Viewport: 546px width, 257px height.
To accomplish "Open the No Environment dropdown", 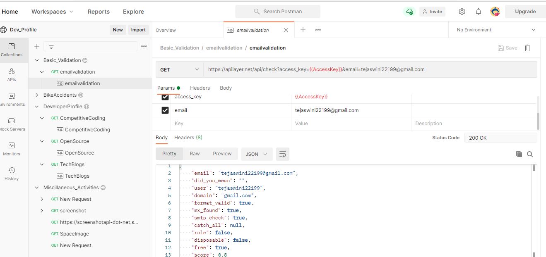I will (496, 30).
